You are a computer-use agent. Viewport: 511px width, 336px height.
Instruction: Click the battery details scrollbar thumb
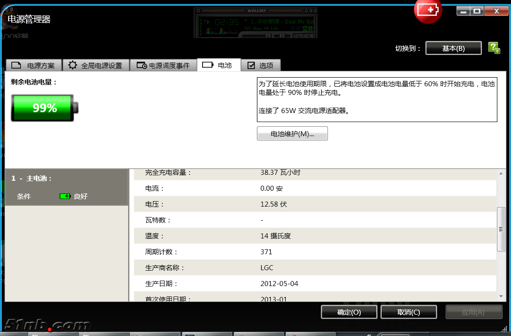click(x=501, y=229)
